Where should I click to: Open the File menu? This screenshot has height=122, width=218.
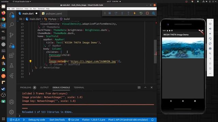pyautogui.click(x=9, y=8)
